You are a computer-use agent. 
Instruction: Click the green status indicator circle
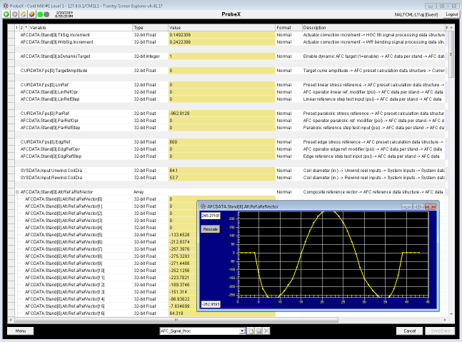tap(40, 14)
